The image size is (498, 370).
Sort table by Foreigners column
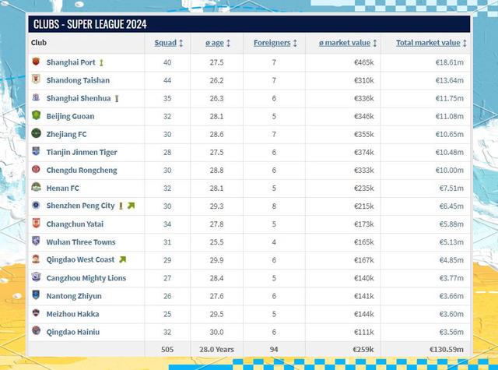[x=272, y=43]
